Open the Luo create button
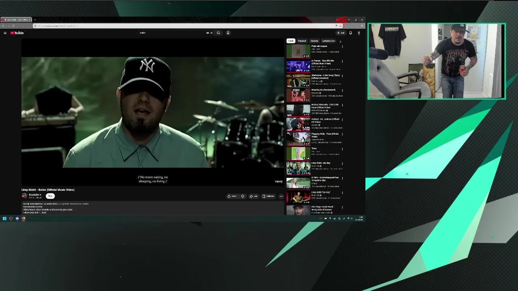Image resolution: width=518 pixels, height=291 pixels. pyautogui.click(x=341, y=33)
